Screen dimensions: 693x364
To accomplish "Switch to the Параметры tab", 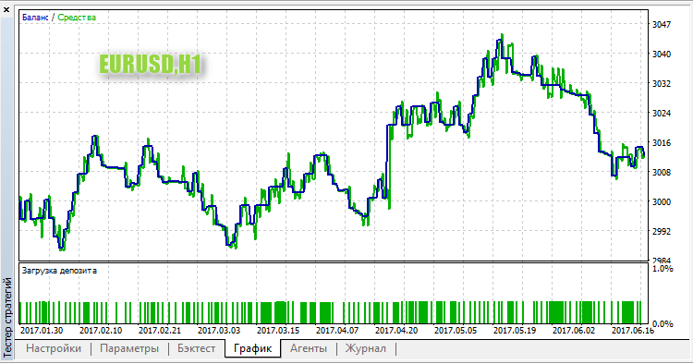I will tap(129, 348).
